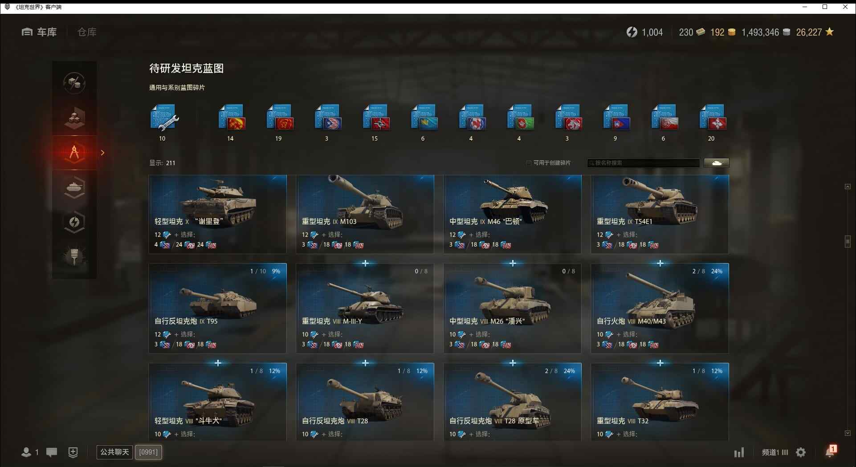Expand the sidebar arrow next to blueprints
Image resolution: width=856 pixels, height=467 pixels.
click(x=102, y=153)
